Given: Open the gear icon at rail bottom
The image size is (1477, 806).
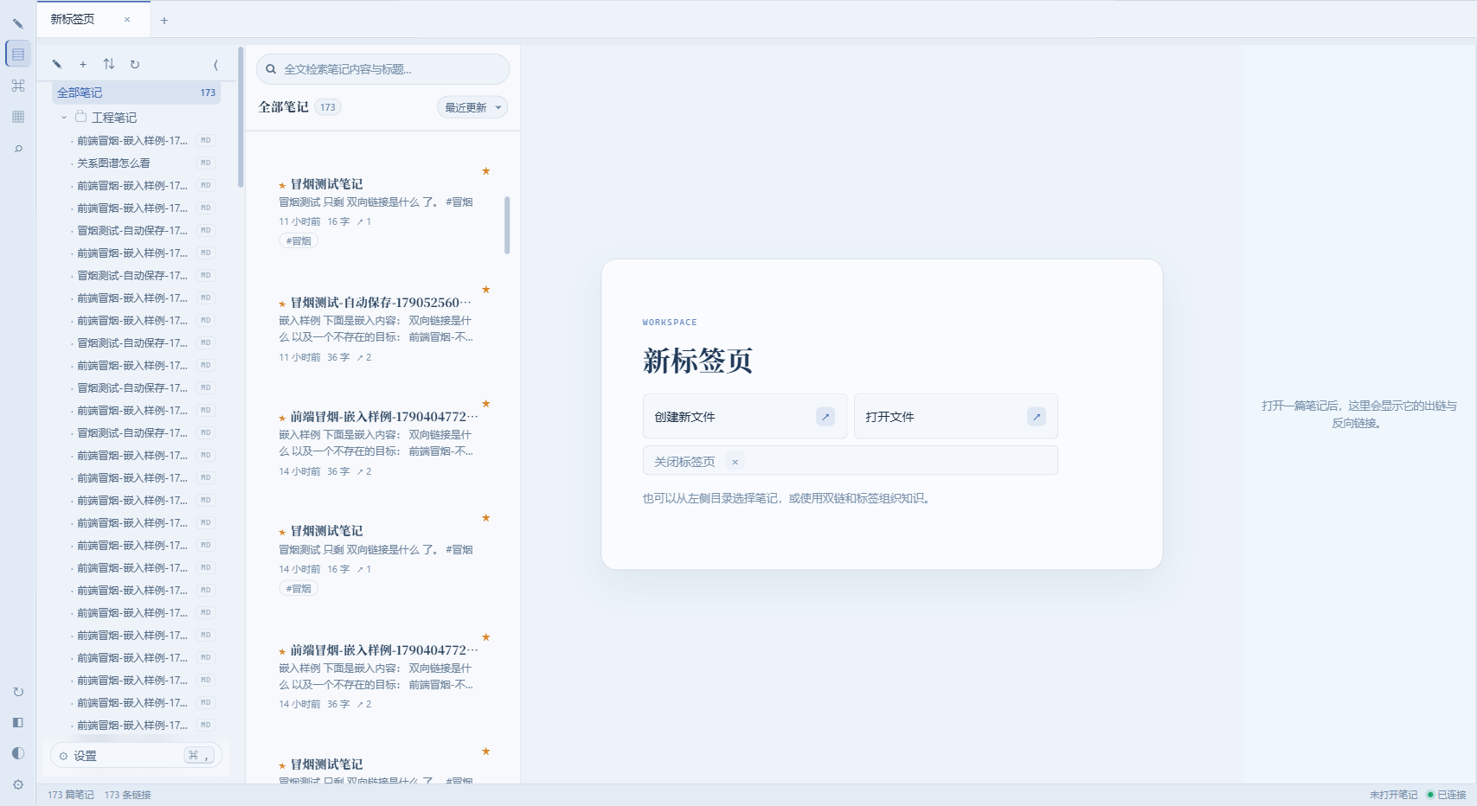Looking at the screenshot, I should tap(18, 784).
